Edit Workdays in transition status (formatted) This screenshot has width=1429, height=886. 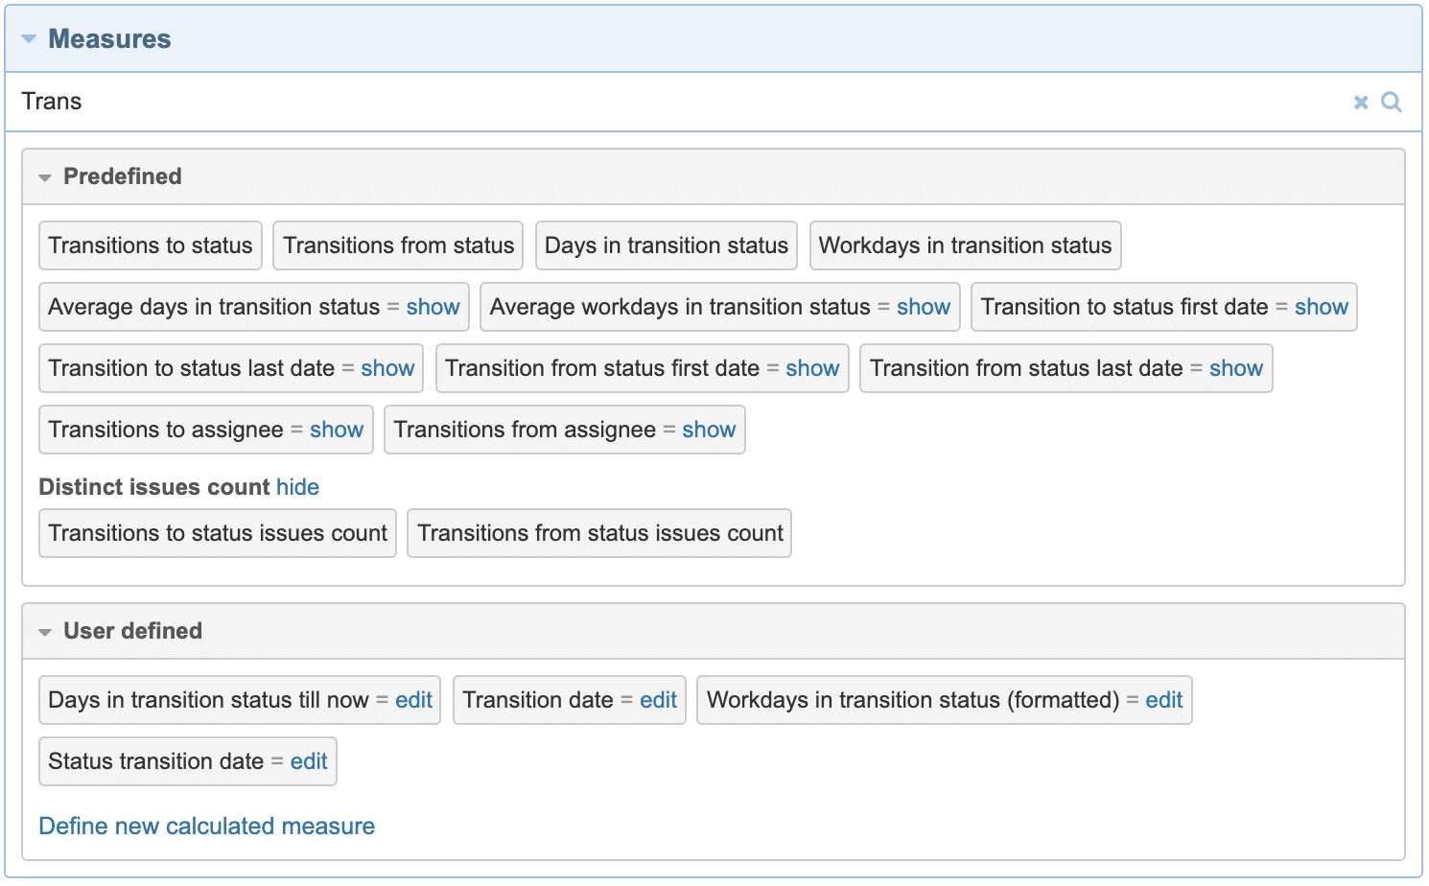click(1164, 700)
